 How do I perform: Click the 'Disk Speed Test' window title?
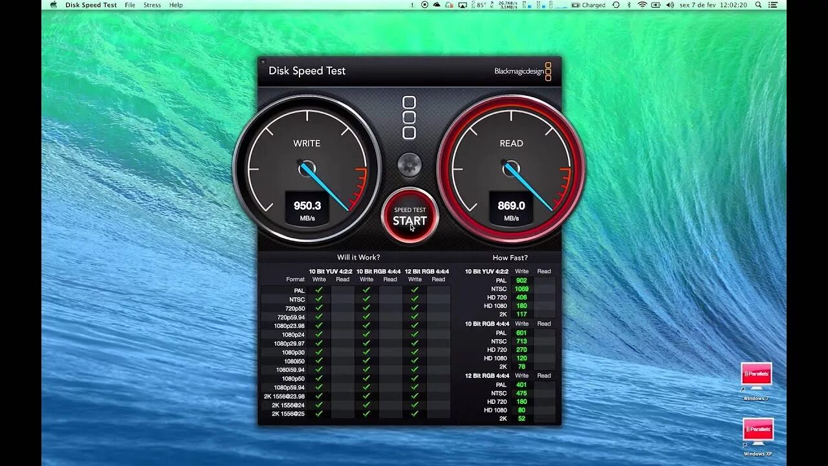click(x=307, y=71)
